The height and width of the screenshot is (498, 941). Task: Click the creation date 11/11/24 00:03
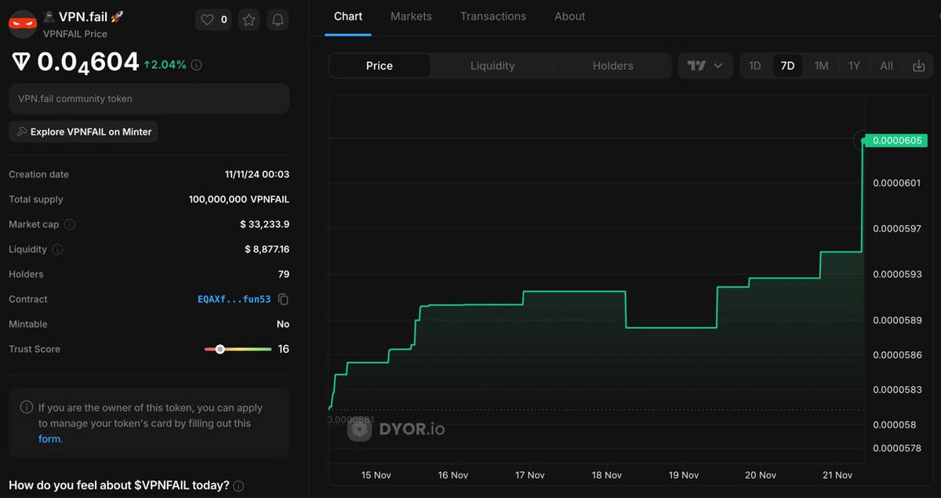(257, 174)
